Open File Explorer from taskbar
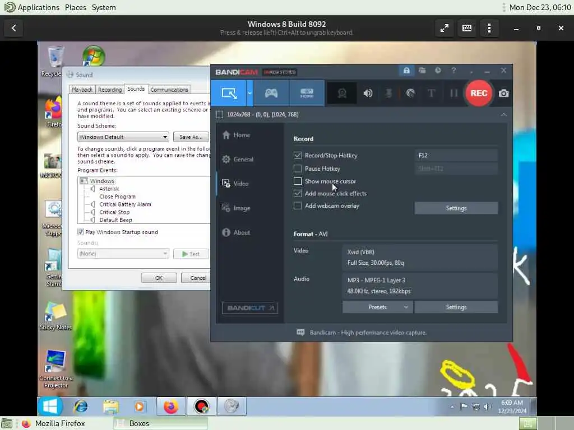The width and height of the screenshot is (574, 430). pos(110,406)
